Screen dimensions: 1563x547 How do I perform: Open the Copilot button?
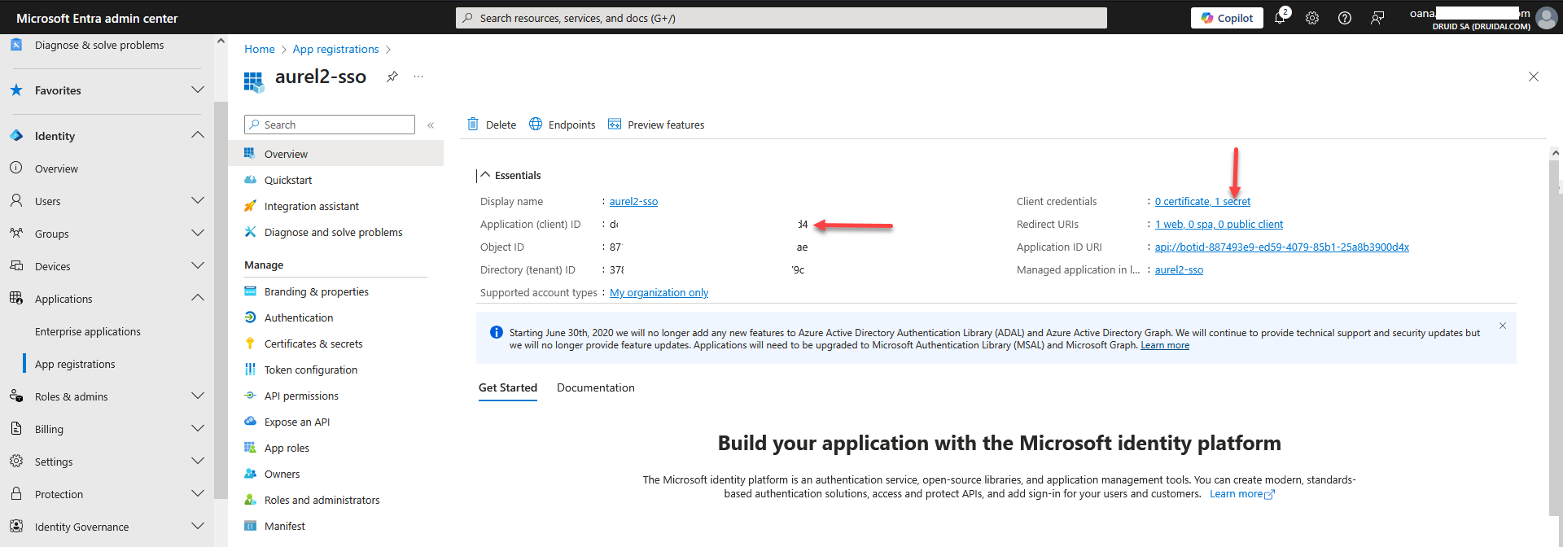tap(1227, 18)
